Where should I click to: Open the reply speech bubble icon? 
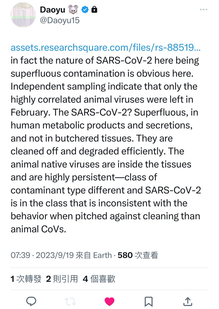pyautogui.click(x=31, y=301)
